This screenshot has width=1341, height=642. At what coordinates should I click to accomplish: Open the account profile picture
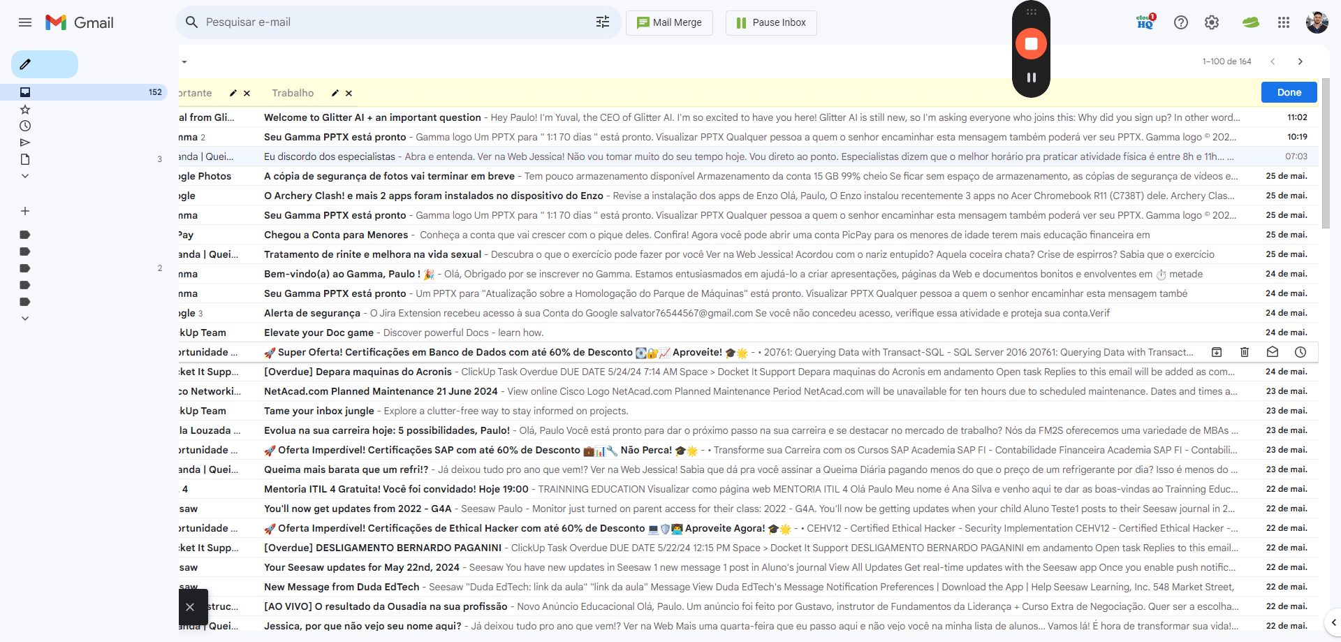(1317, 22)
